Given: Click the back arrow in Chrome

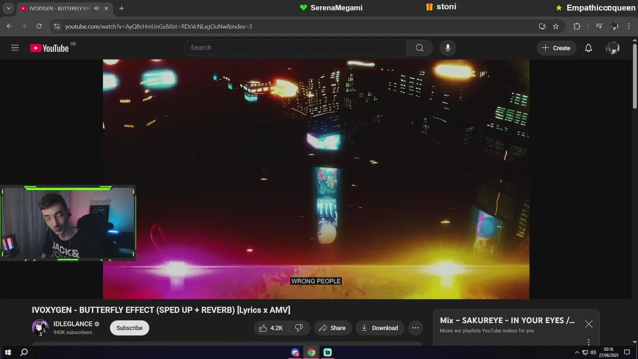Looking at the screenshot, I should pos(9,26).
